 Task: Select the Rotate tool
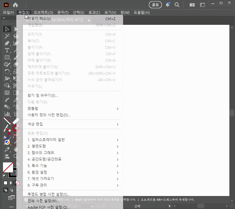[x=7, y=71]
